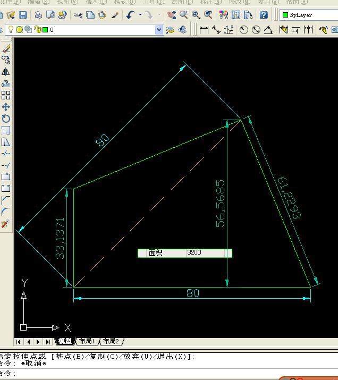Image resolution: width=338 pixels, height=380 pixels.
Task: Click Zoom Previous icon
Action: click(208, 15)
